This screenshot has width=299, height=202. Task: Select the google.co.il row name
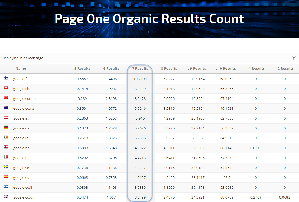22,188
